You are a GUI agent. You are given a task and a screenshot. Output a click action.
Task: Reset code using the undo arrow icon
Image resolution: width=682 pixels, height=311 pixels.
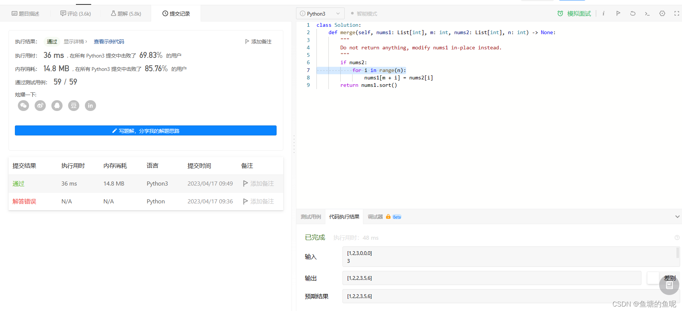(633, 13)
